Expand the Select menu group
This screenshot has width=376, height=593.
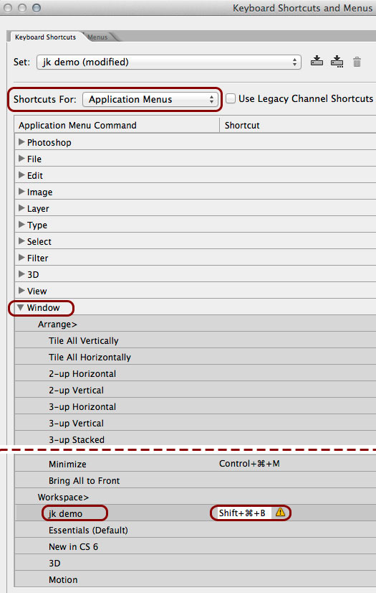pyautogui.click(x=21, y=241)
